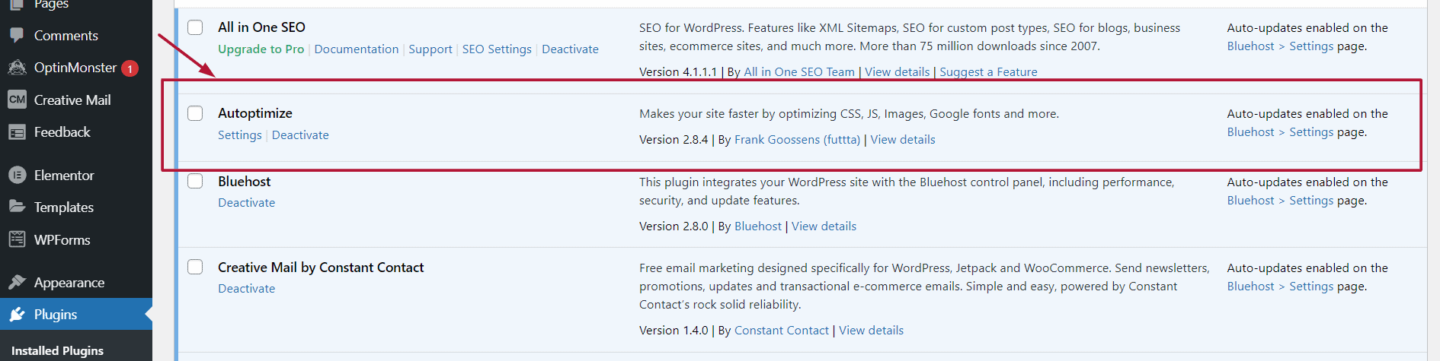Click the OptinMonster sidebar icon
The height and width of the screenshot is (361, 1440).
[x=17, y=68]
